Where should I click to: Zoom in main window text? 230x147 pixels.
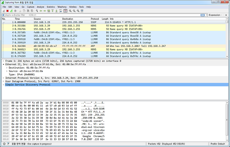click(70, 11)
